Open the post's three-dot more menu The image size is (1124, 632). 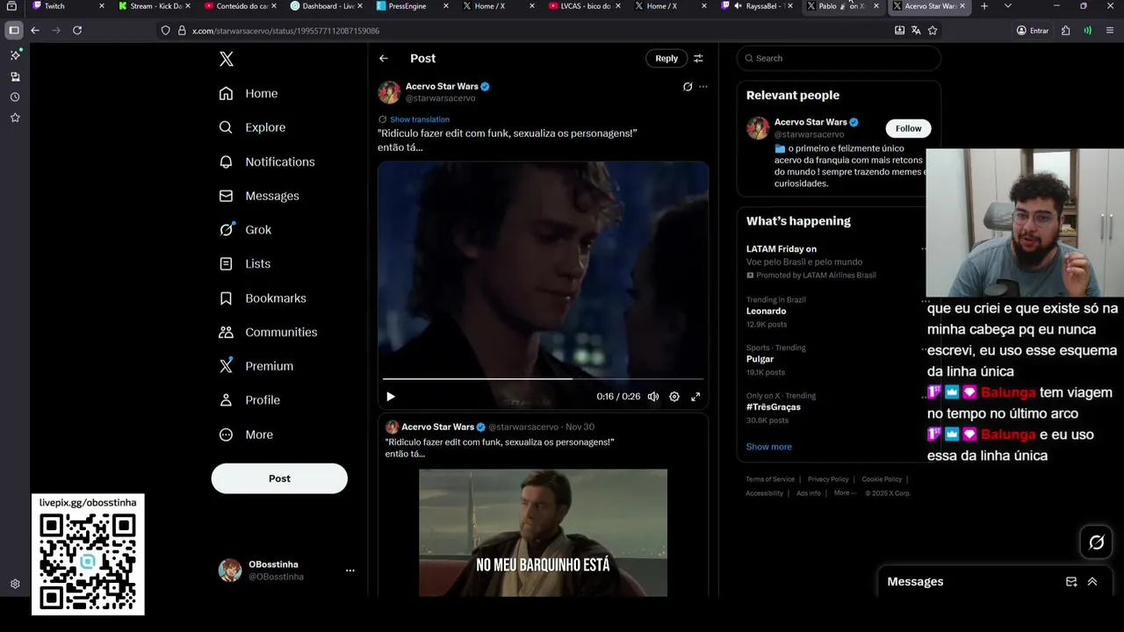pos(702,87)
